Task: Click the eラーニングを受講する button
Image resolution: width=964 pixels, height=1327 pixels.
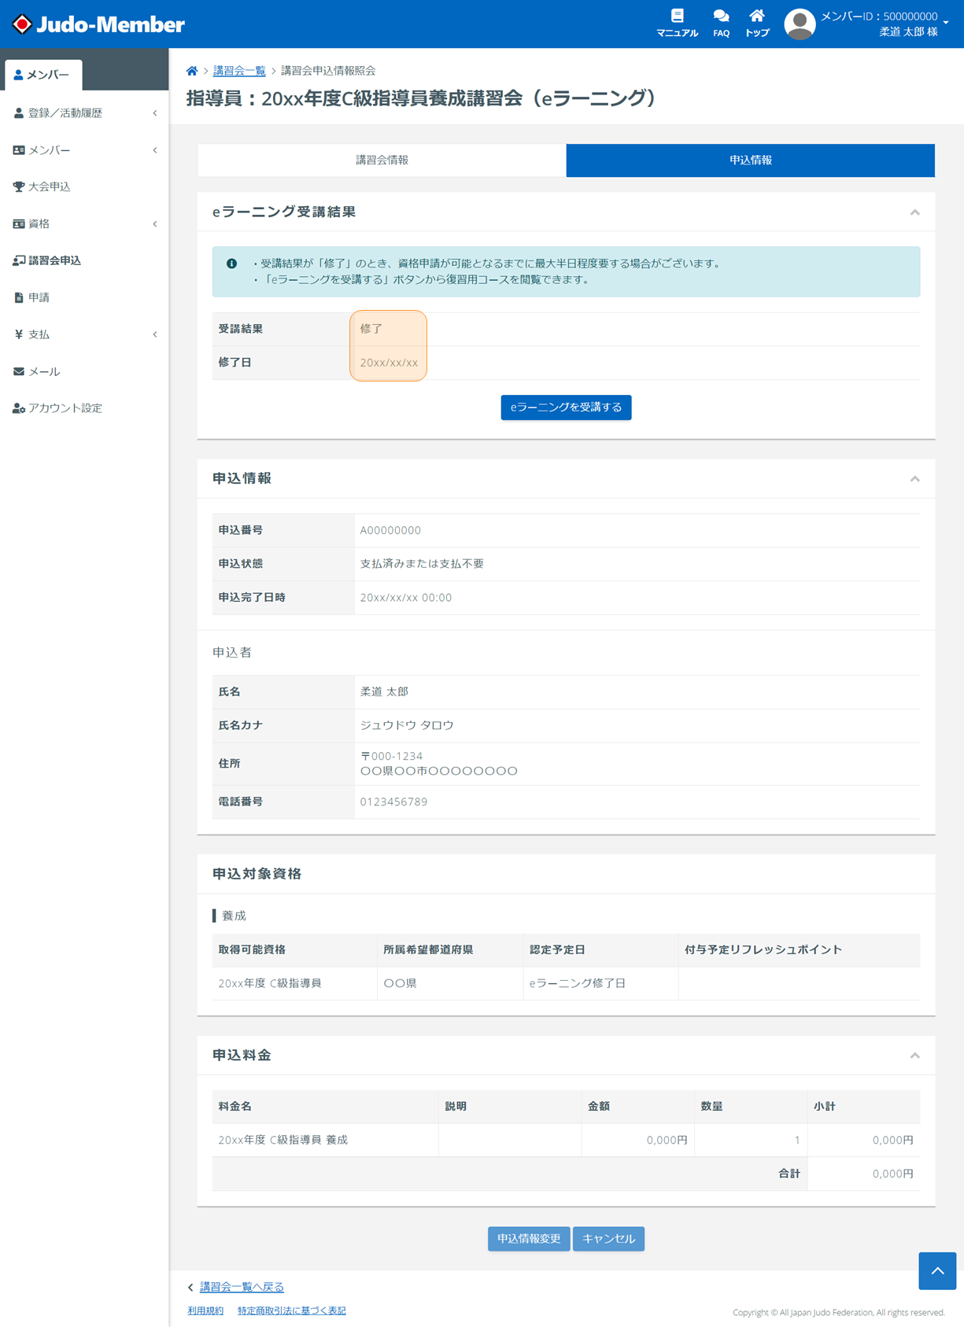Action: pos(566,407)
